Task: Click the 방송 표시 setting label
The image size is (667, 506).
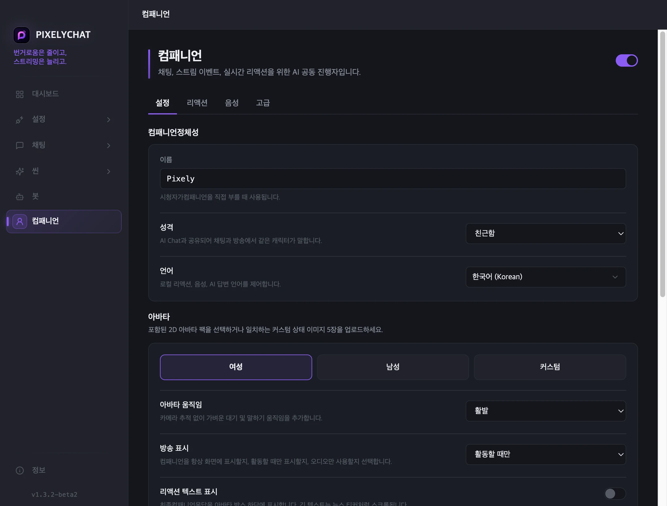Action: pos(174,448)
